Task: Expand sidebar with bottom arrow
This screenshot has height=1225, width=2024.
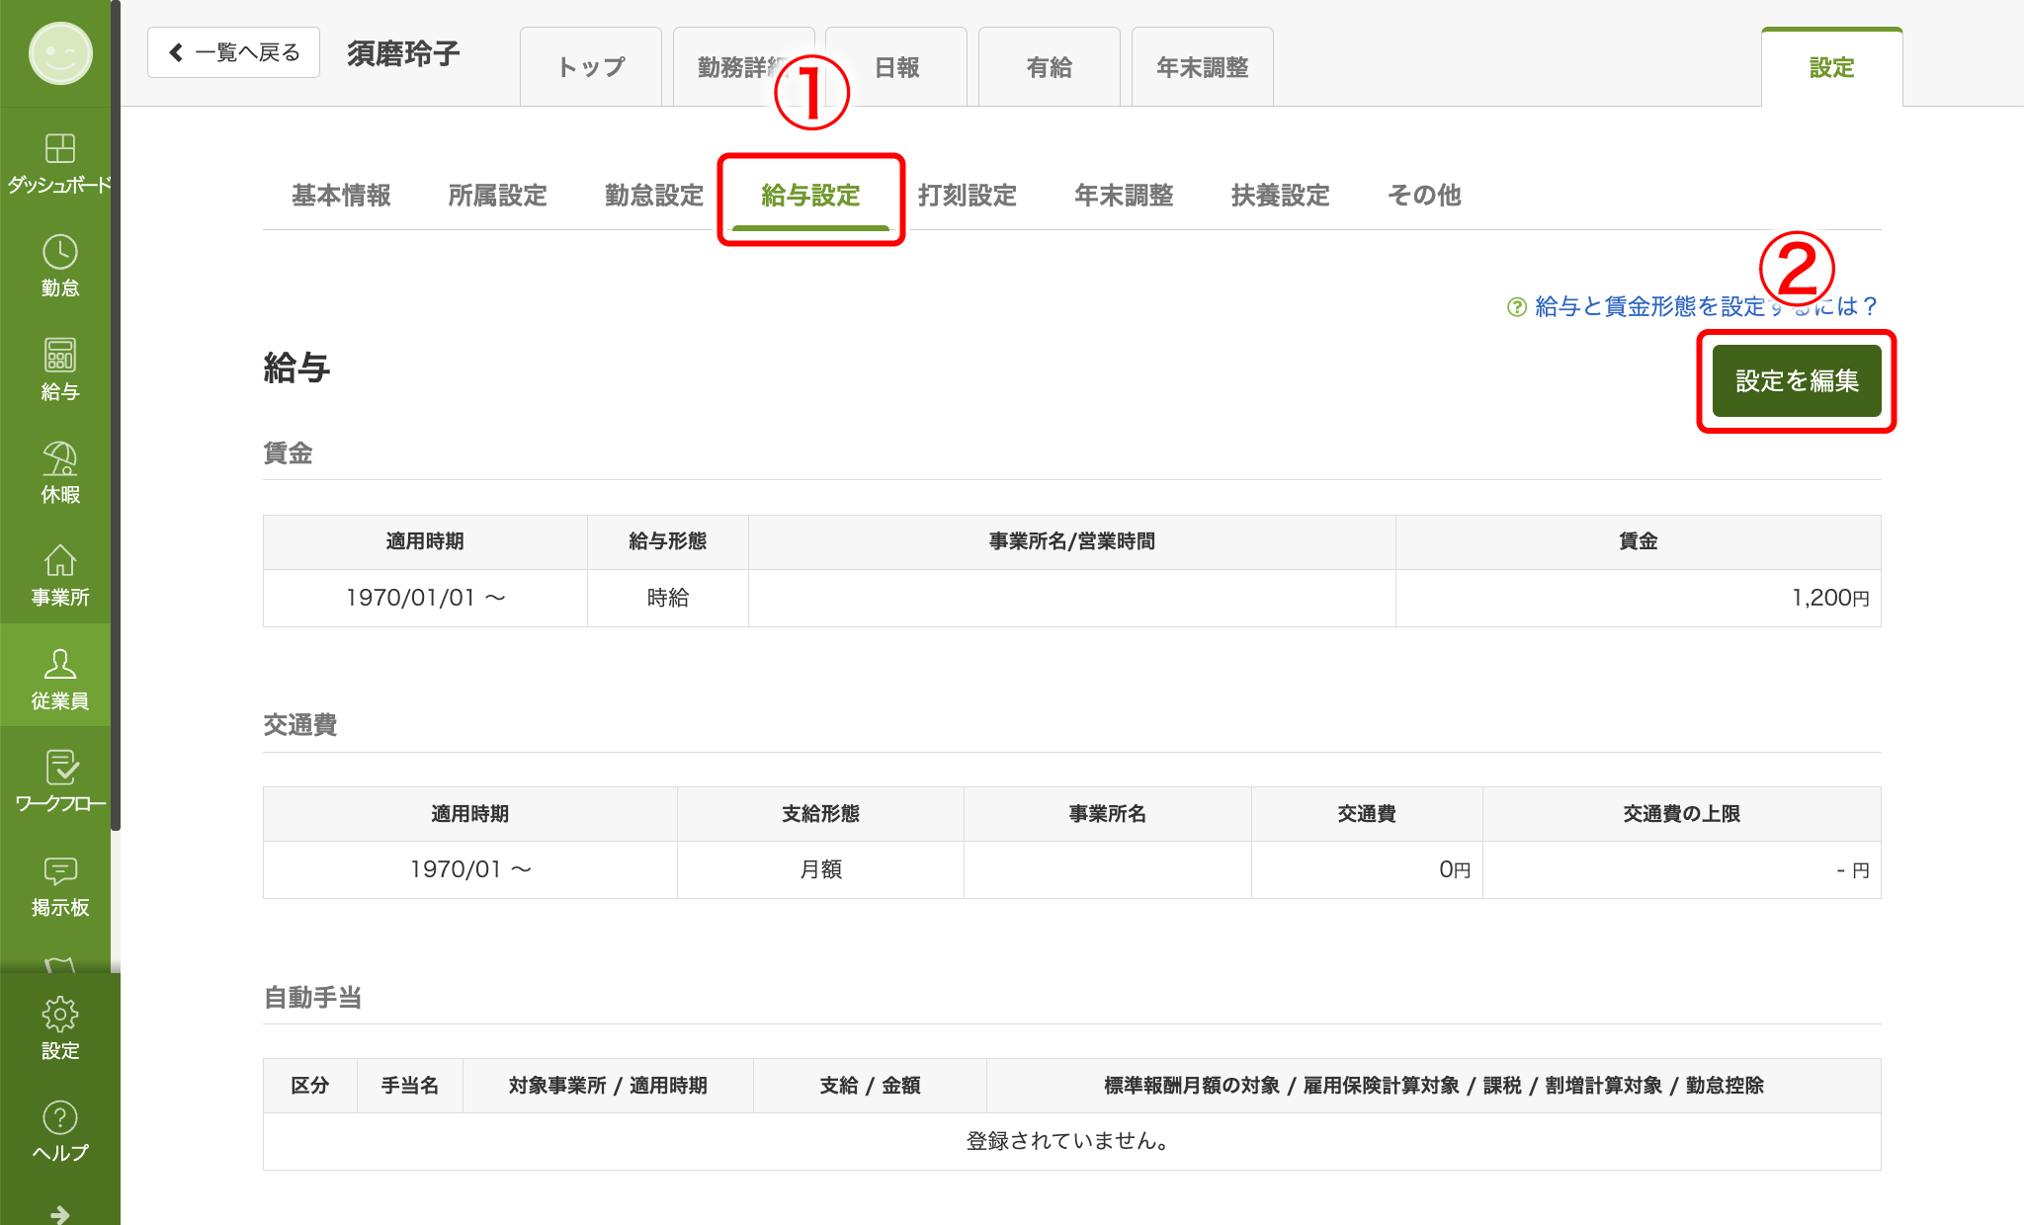Action: tap(59, 1213)
